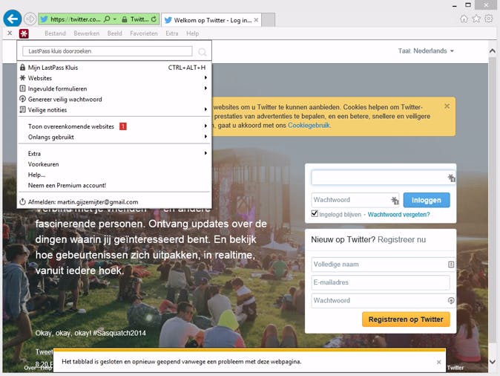Click form fill icon in Volledige naam field
The height and width of the screenshot is (376, 500).
pos(451,265)
